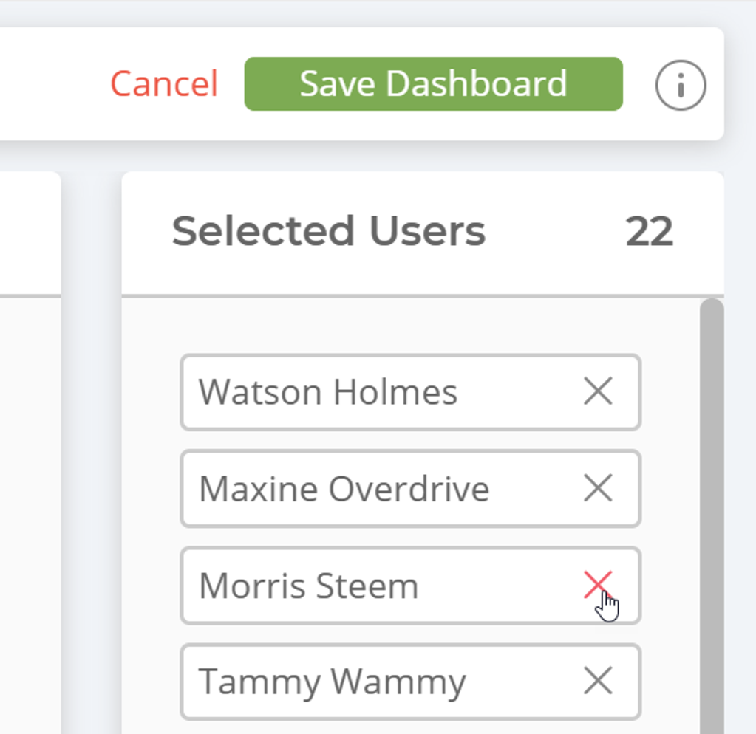Screen dimensions: 756x734
Task: Select the Maxine Overdrive name label
Action: coord(344,489)
